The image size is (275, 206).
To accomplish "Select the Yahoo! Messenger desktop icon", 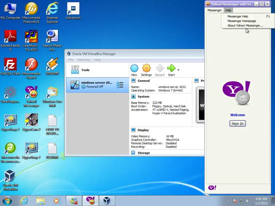I will (31, 97).
